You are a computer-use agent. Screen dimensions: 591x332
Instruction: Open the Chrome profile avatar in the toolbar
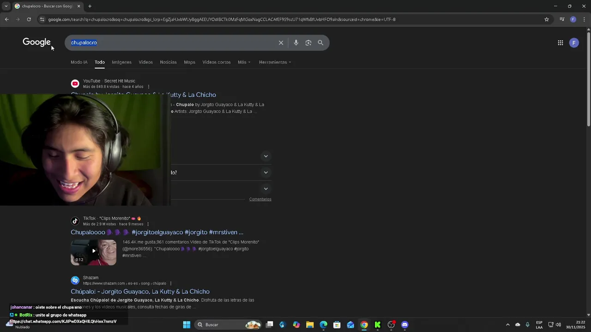tap(573, 19)
